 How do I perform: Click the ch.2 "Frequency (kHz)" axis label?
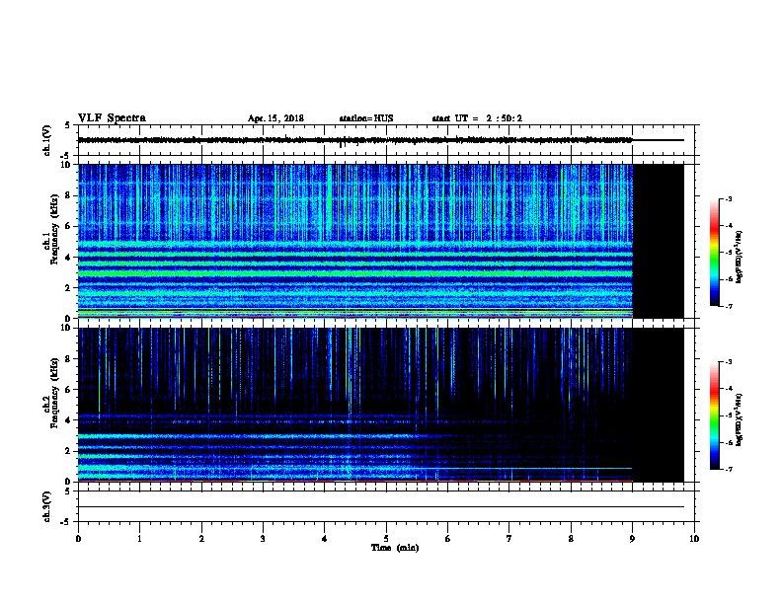point(54,392)
